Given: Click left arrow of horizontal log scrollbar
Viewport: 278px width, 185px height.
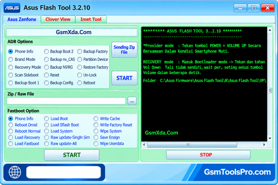Looking at the screenshot, I should [x=144, y=145].
